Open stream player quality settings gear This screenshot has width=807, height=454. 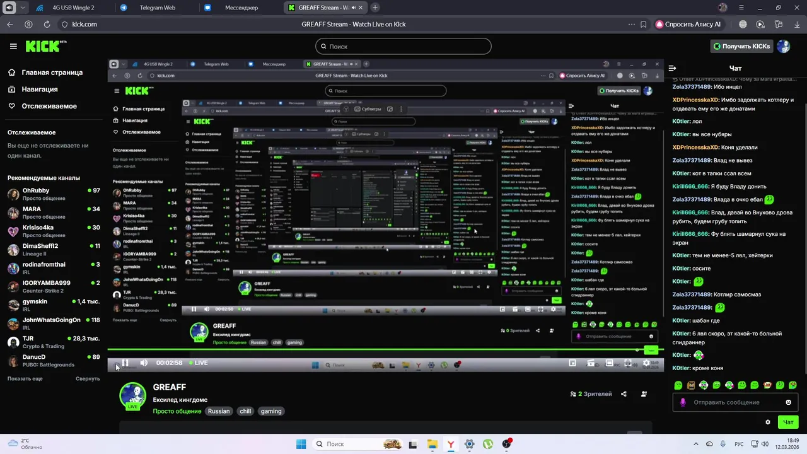(646, 363)
